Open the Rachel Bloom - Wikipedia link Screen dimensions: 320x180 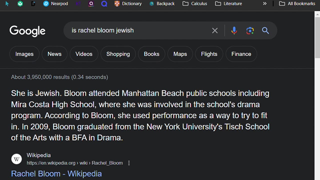click(x=56, y=173)
